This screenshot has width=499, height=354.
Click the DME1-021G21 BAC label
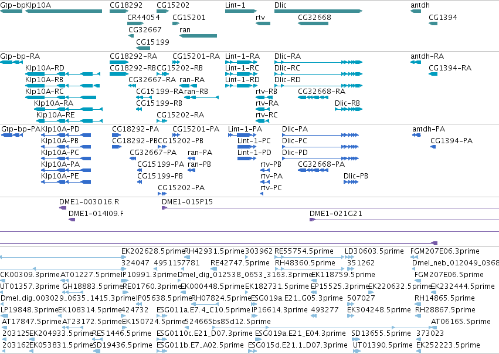pyautogui.click(x=336, y=214)
